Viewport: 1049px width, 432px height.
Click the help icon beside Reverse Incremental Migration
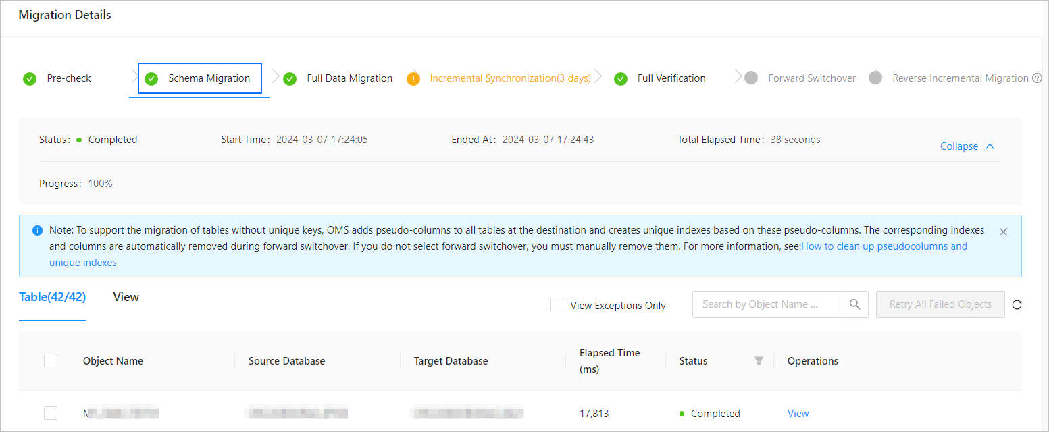tap(1038, 78)
